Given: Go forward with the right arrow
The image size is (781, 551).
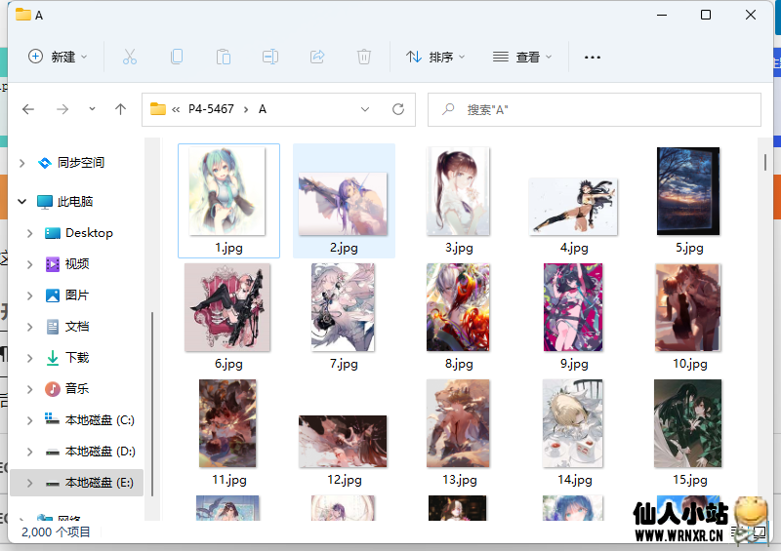Looking at the screenshot, I should [62, 109].
